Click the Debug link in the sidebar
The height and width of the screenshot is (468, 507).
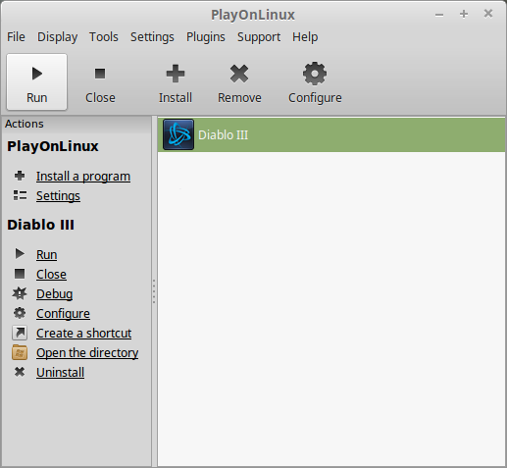[x=54, y=293]
